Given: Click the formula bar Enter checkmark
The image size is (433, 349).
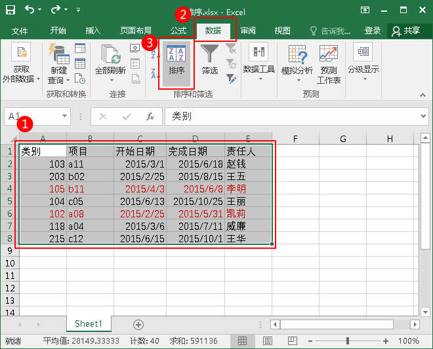Looking at the screenshot, I should tap(127, 117).
